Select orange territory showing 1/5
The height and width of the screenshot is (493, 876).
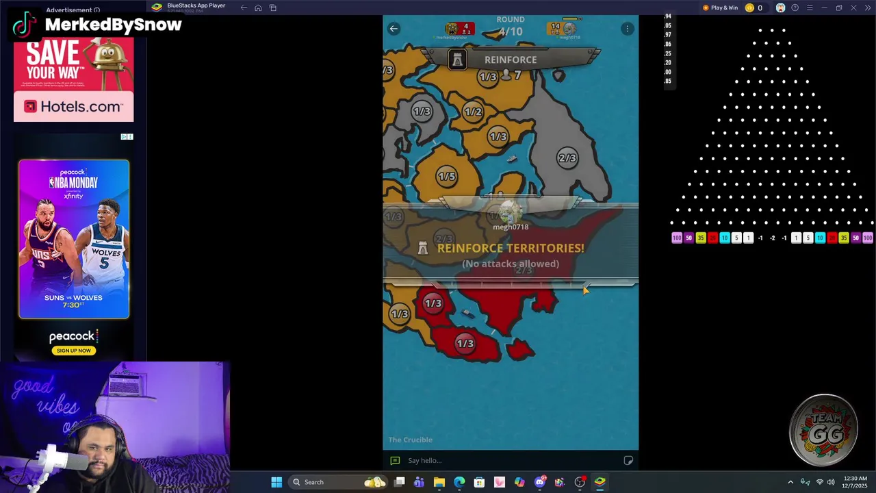(x=446, y=177)
